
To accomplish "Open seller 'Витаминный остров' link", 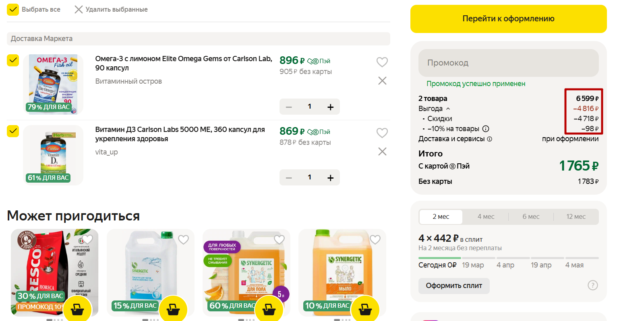I will (128, 81).
